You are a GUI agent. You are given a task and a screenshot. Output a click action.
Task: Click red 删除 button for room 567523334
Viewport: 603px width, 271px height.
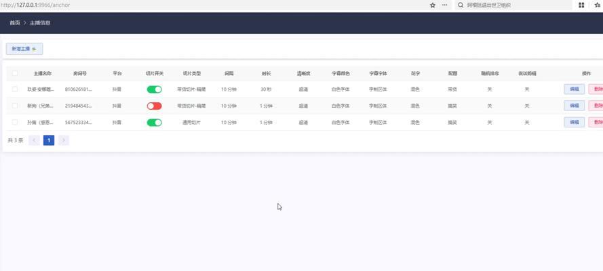(596, 122)
